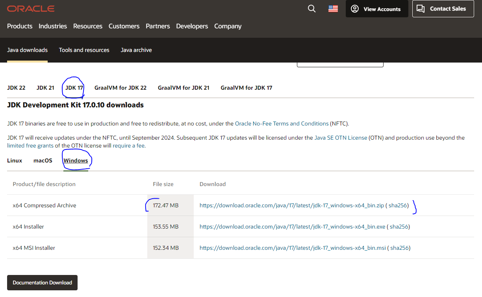Viewport: 482px width, 297px height.
Task: Open the Resources menu
Action: pos(88,26)
